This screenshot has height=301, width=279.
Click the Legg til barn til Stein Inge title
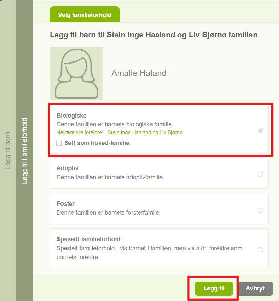[x=154, y=35]
